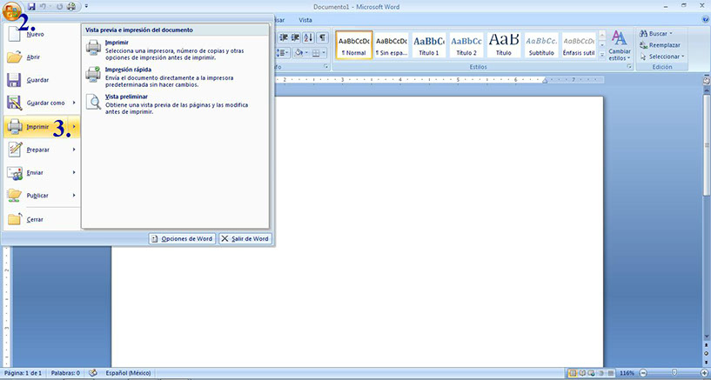Click the Save icon in Quick Access Toolbar
Viewport: 711px width, 380px height.
tap(31, 6)
